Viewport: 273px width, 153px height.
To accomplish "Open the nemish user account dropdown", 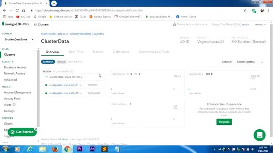I will [260, 25].
